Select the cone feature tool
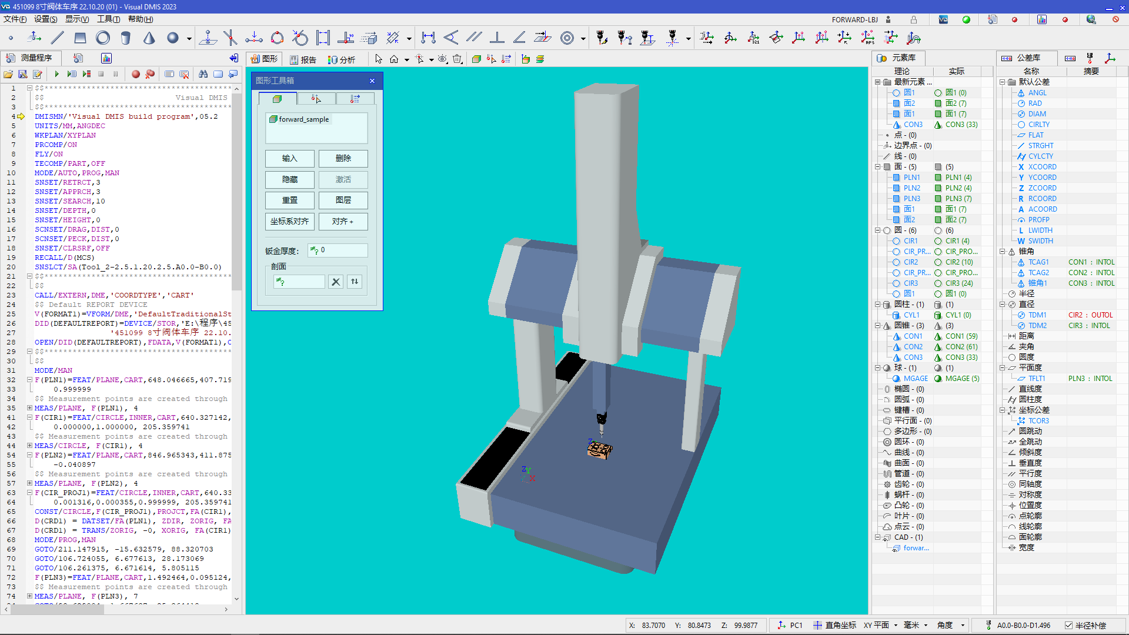Image resolution: width=1129 pixels, height=635 pixels. click(x=149, y=38)
